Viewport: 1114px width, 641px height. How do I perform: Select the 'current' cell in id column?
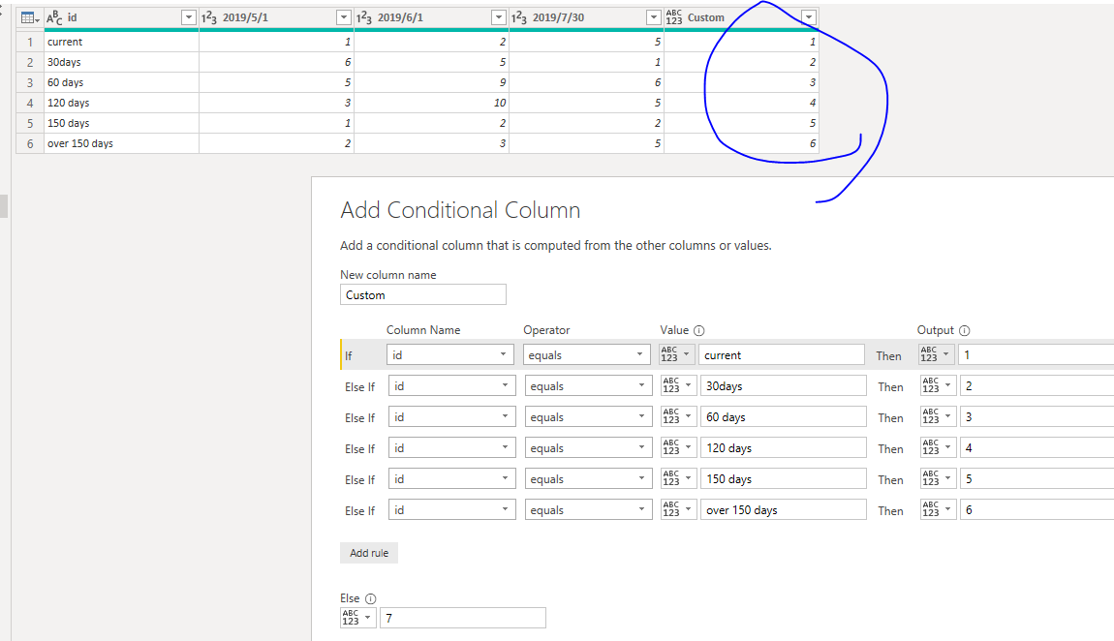pyautogui.click(x=121, y=42)
